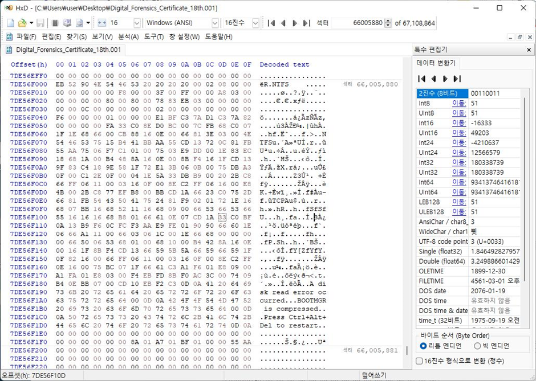Screen dimensions: 536x381
Task: Click the Open RAM chip icon
Action: (x=55, y=23)
